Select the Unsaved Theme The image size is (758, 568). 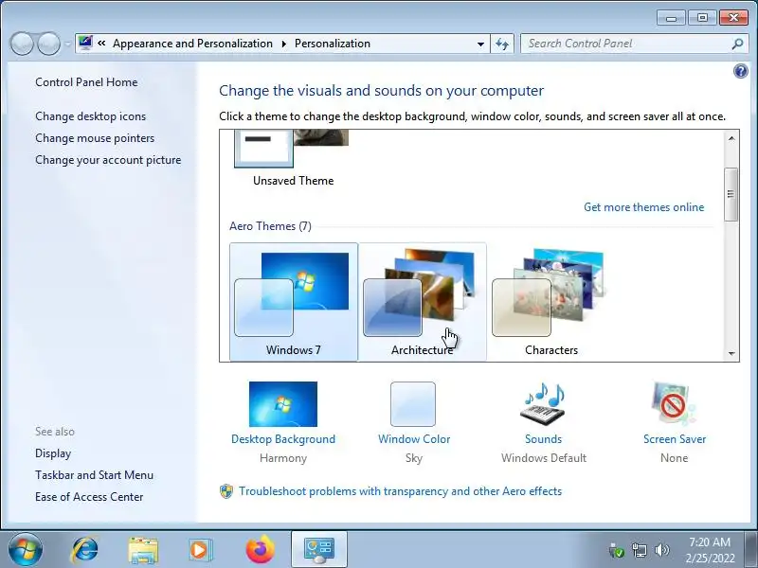click(294, 159)
